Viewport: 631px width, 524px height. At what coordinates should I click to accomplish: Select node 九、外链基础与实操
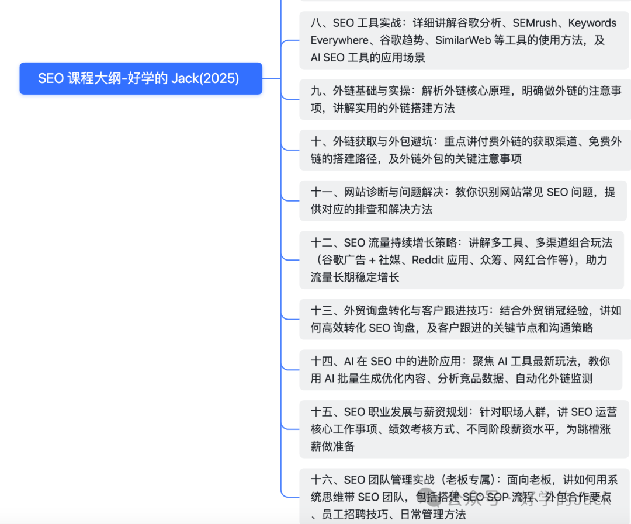462,100
